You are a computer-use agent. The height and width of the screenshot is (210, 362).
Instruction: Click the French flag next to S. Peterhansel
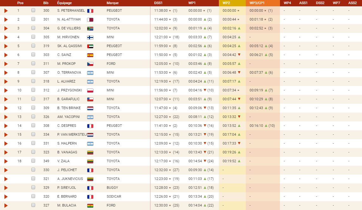click(x=90, y=11)
